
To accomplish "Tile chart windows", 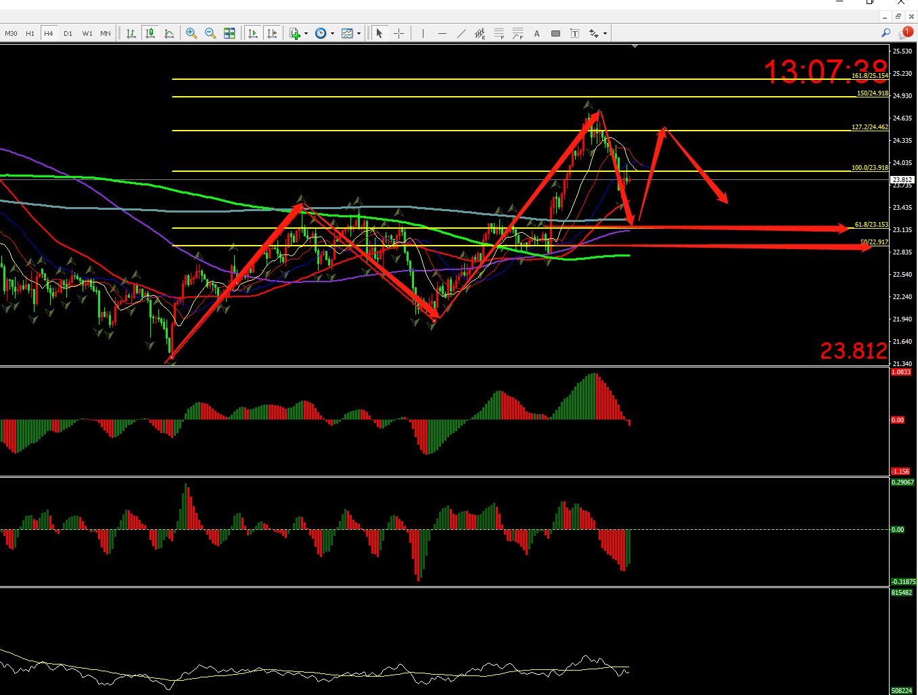I will click(x=229, y=33).
